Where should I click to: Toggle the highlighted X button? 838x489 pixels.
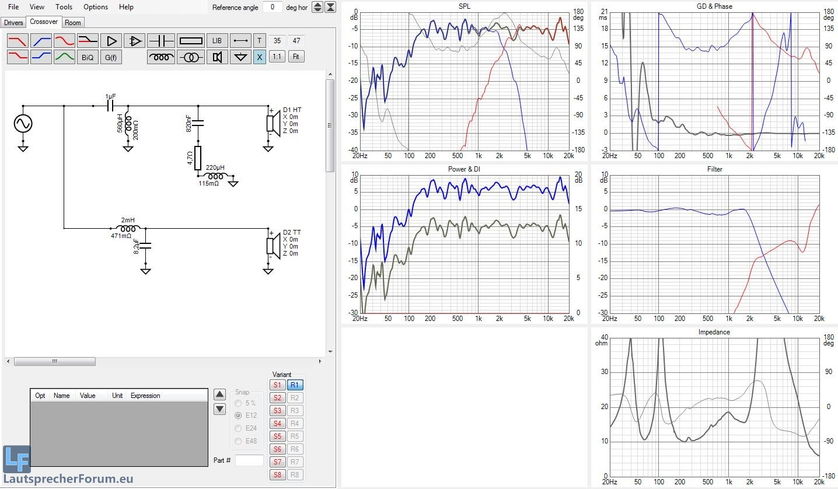259,57
